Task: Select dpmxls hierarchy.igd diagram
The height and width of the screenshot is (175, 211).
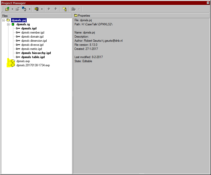Action: (36, 53)
